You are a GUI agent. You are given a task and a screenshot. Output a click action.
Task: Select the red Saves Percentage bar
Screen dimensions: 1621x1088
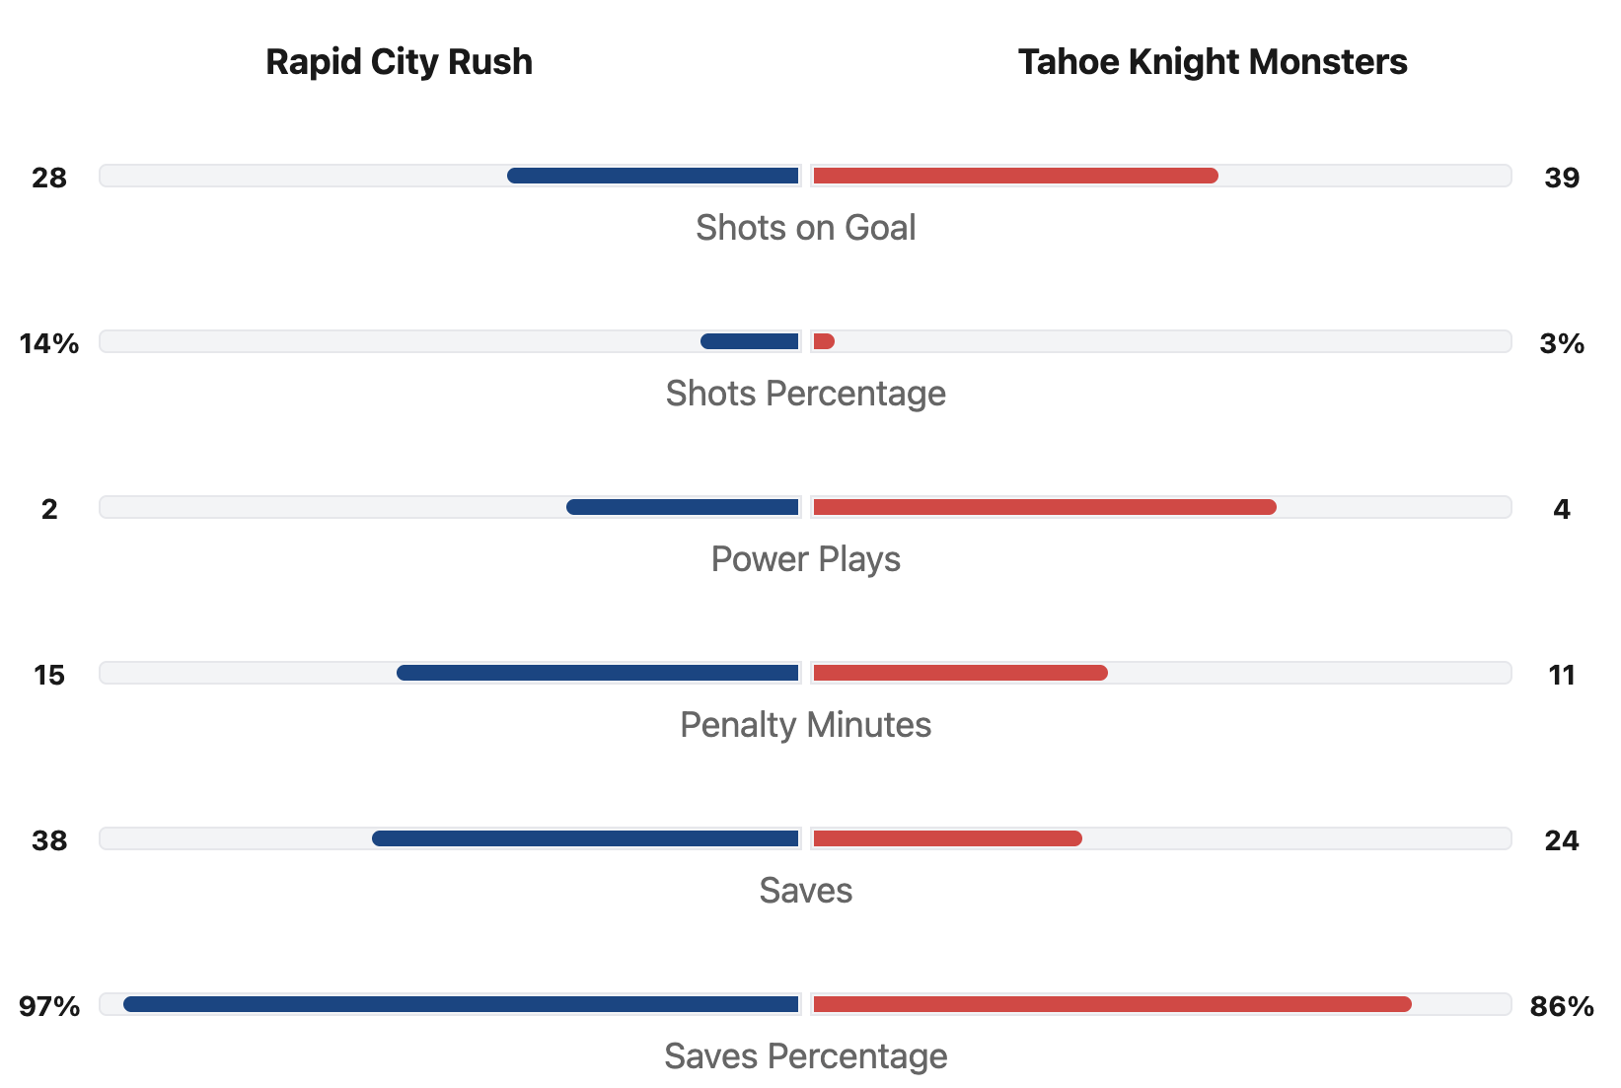[x=1112, y=1005]
